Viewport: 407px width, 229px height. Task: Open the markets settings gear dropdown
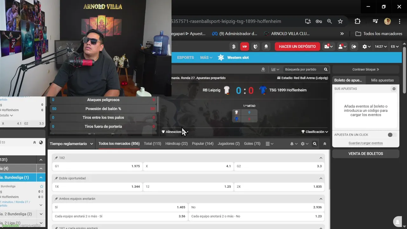click(x=305, y=144)
